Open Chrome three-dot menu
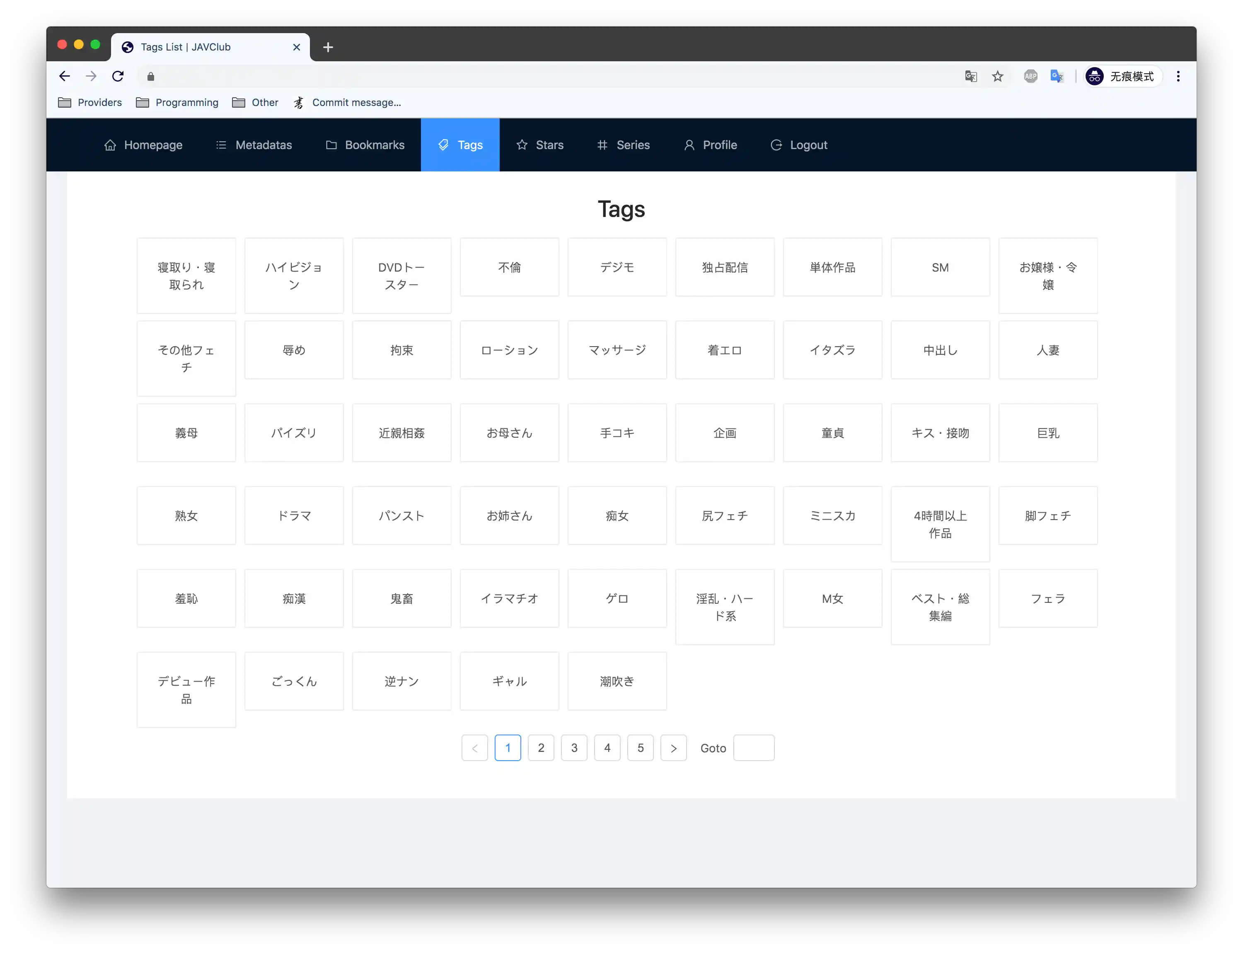Image resolution: width=1243 pixels, height=954 pixels. coord(1178,76)
